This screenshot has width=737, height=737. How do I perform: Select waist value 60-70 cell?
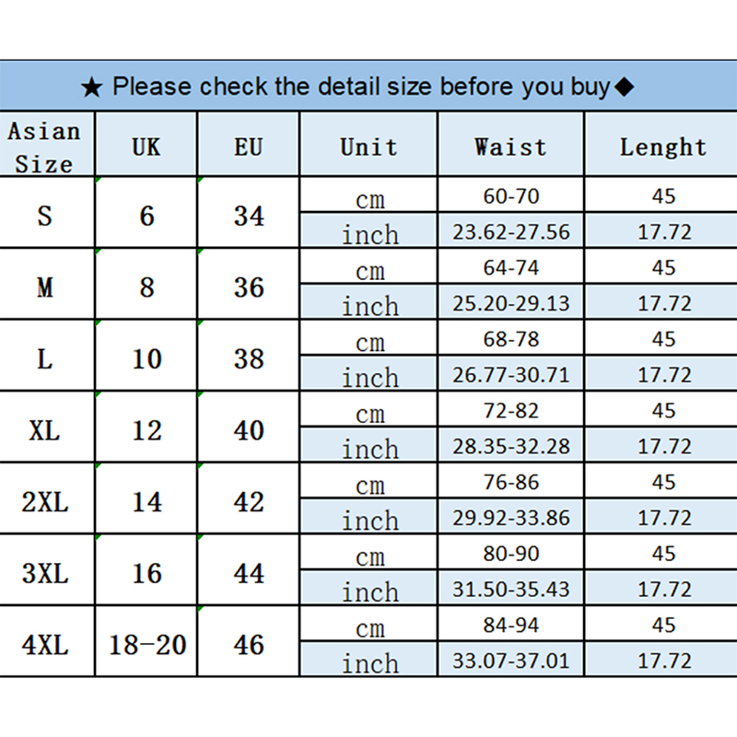(x=510, y=196)
